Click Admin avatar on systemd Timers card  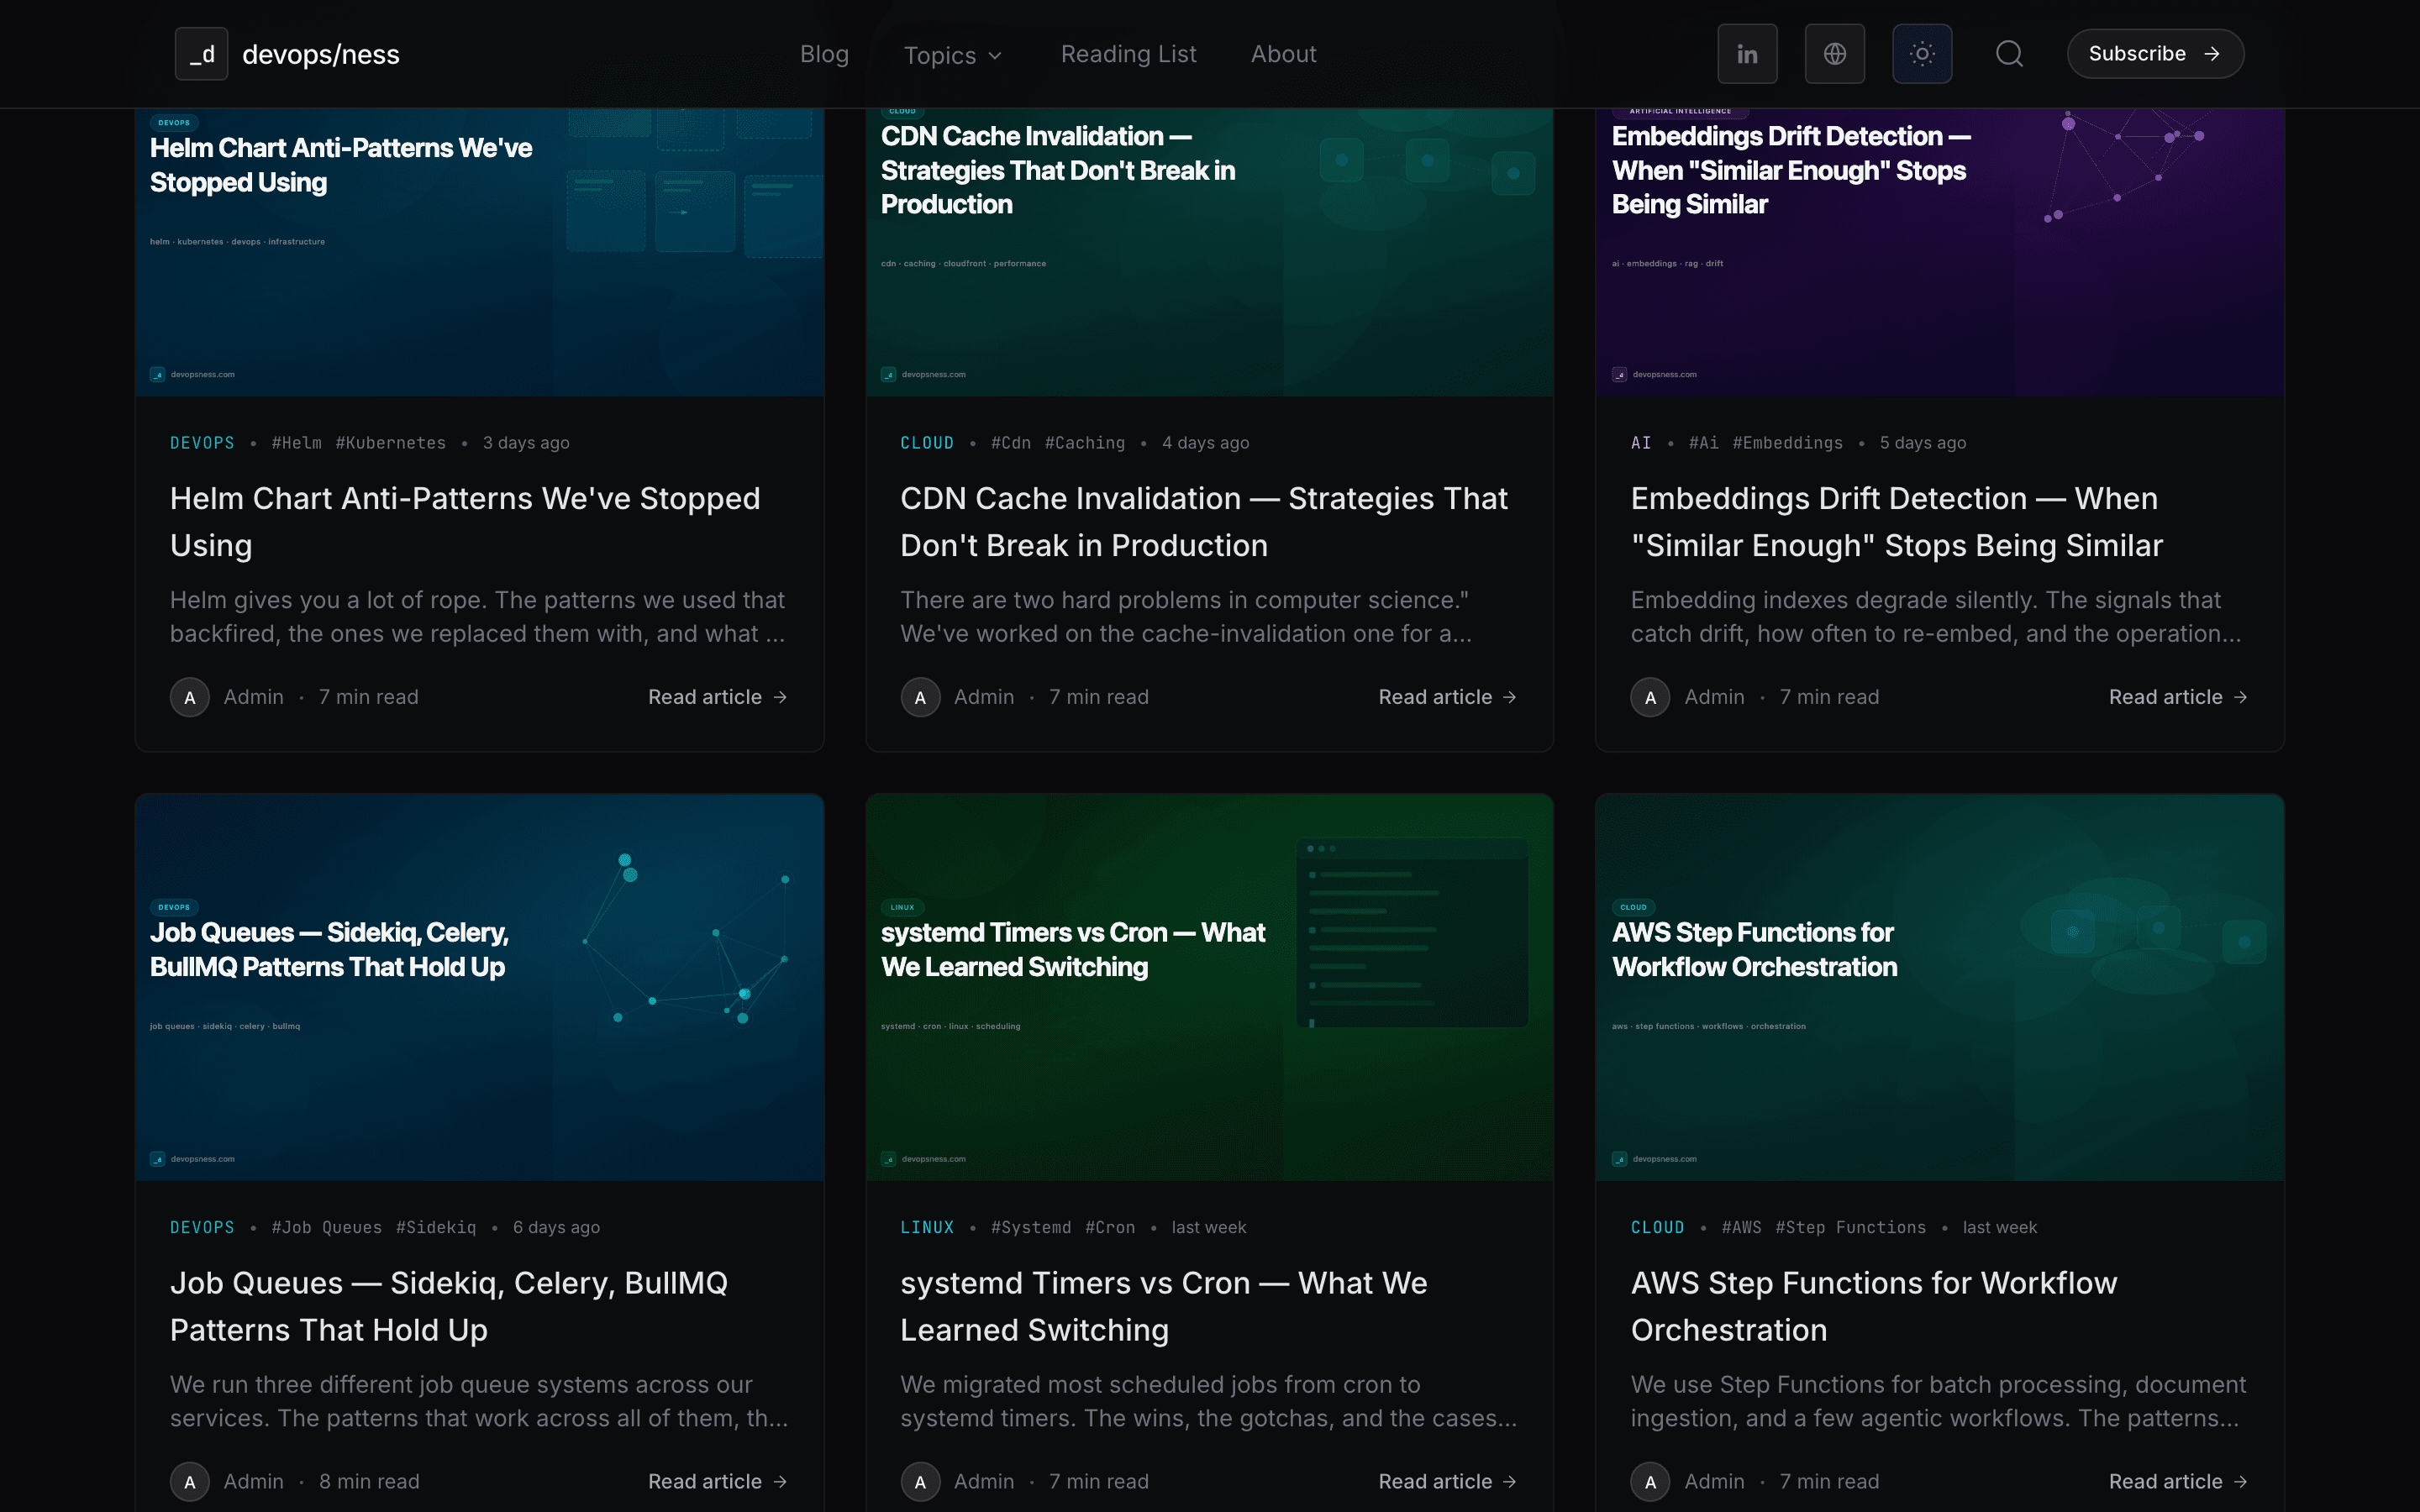tap(920, 1482)
